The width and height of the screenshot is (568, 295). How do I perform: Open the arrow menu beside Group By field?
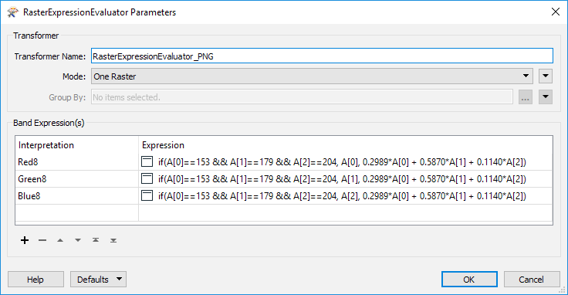[545, 97]
